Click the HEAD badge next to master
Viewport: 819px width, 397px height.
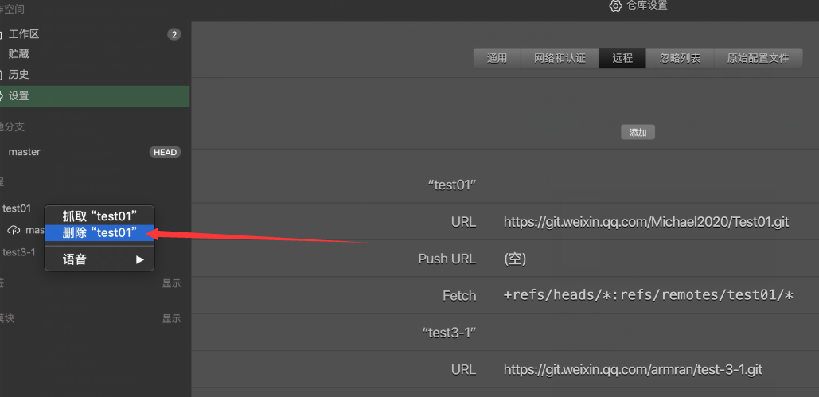click(165, 152)
